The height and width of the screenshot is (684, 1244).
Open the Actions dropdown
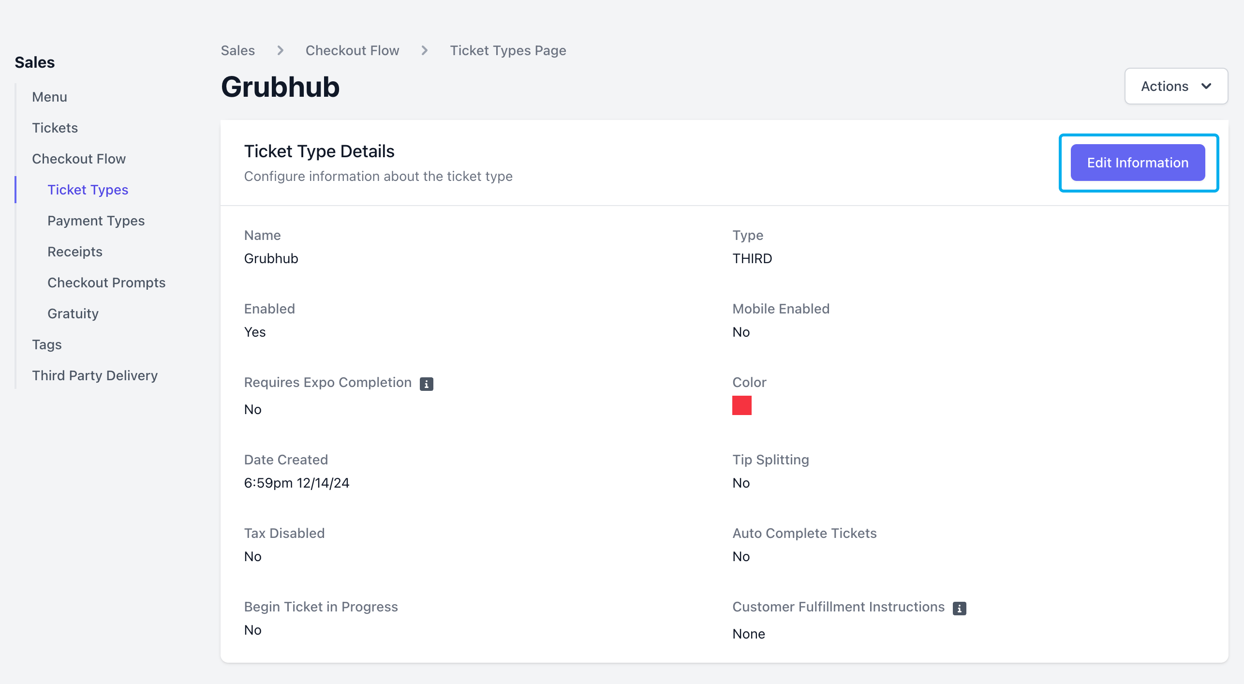coord(1176,86)
